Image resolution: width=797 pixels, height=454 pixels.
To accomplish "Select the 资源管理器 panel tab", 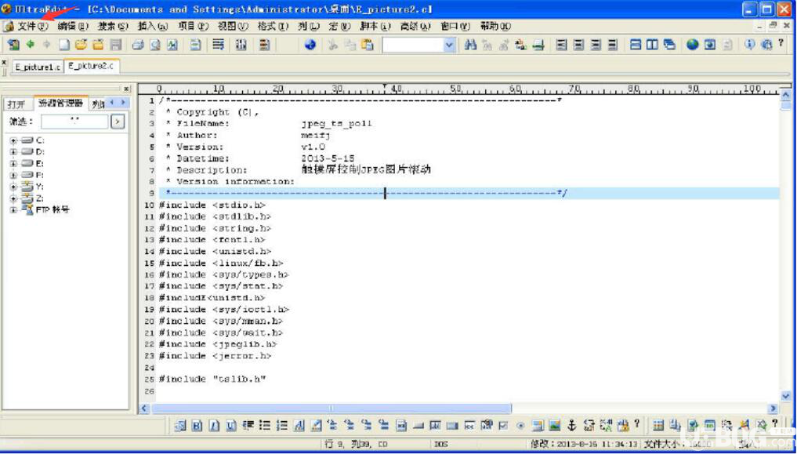I will (x=60, y=104).
